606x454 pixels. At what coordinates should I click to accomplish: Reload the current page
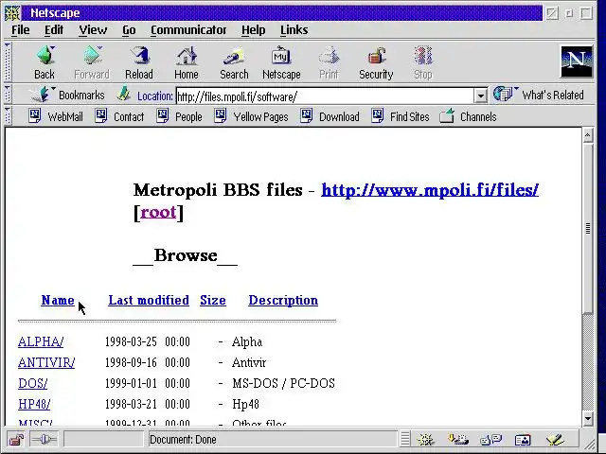click(x=139, y=62)
